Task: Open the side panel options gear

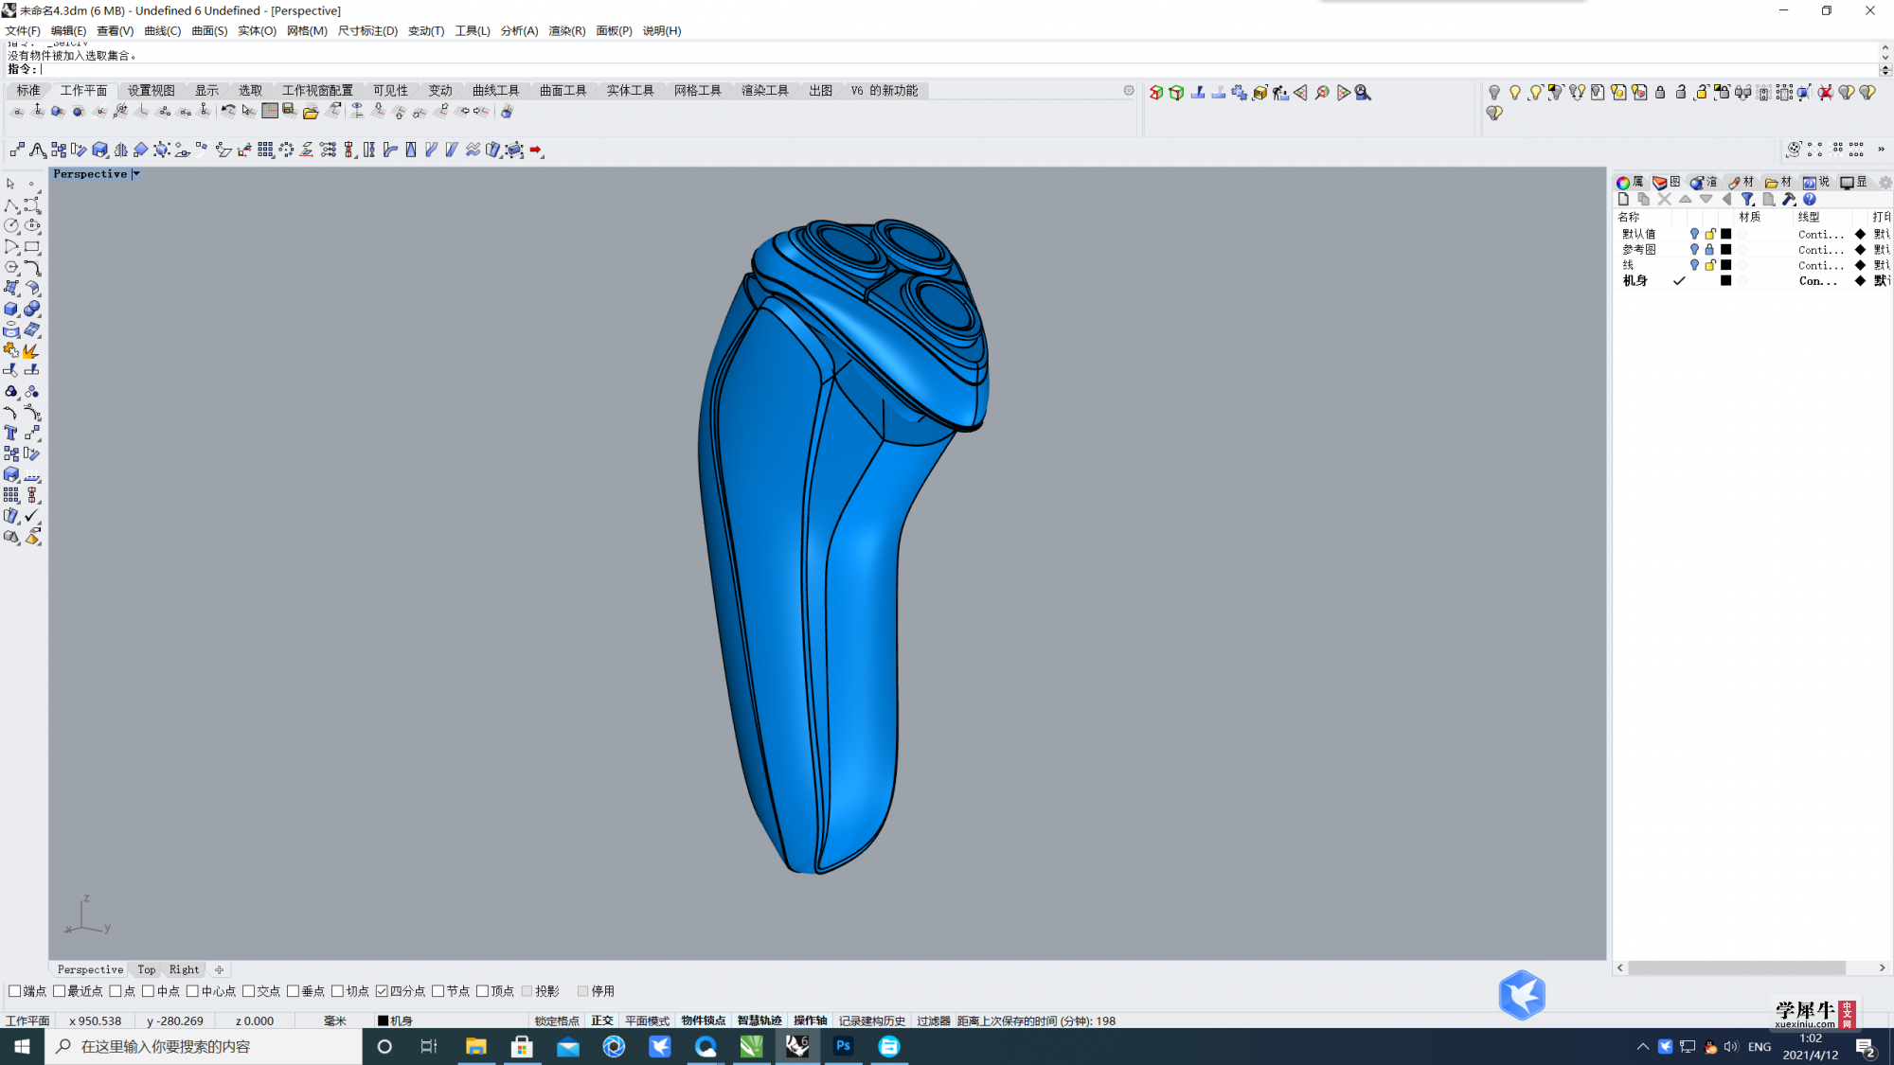Action: pyautogui.click(x=1885, y=183)
